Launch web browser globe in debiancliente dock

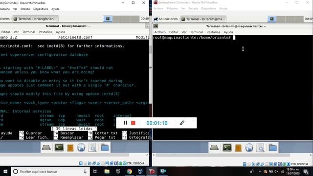coord(249,148)
